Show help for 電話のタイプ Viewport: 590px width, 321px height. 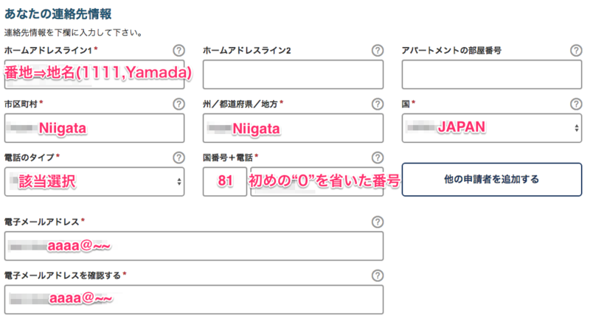178,158
